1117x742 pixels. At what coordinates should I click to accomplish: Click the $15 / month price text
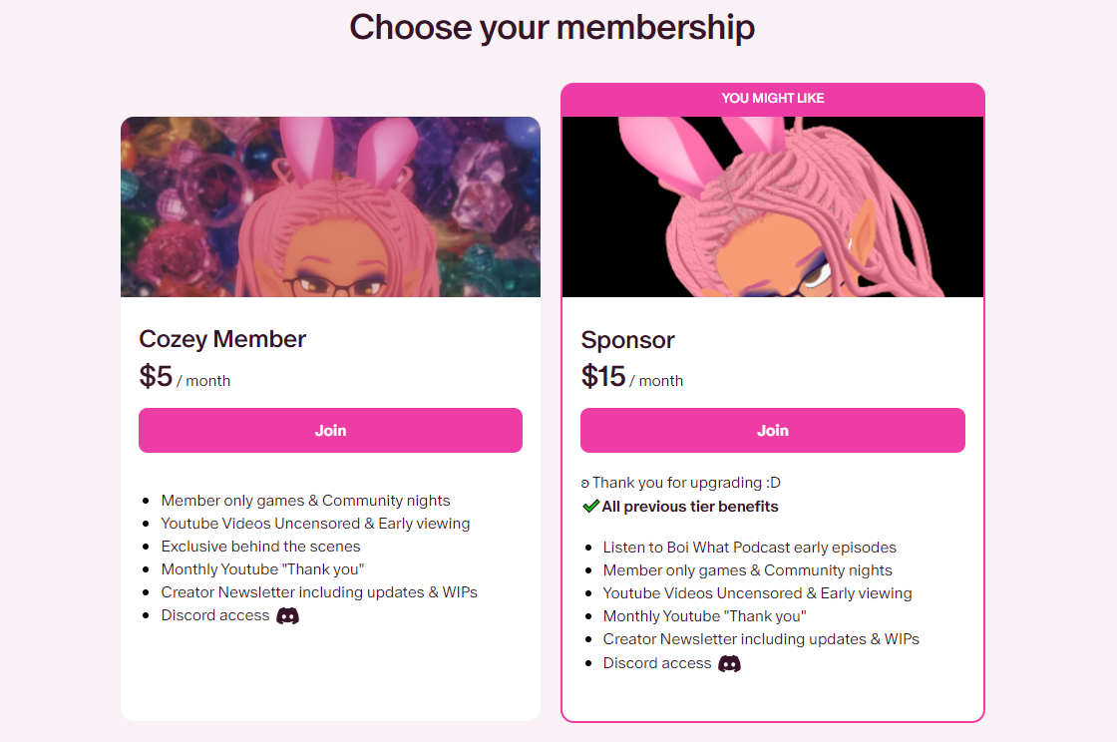point(632,377)
